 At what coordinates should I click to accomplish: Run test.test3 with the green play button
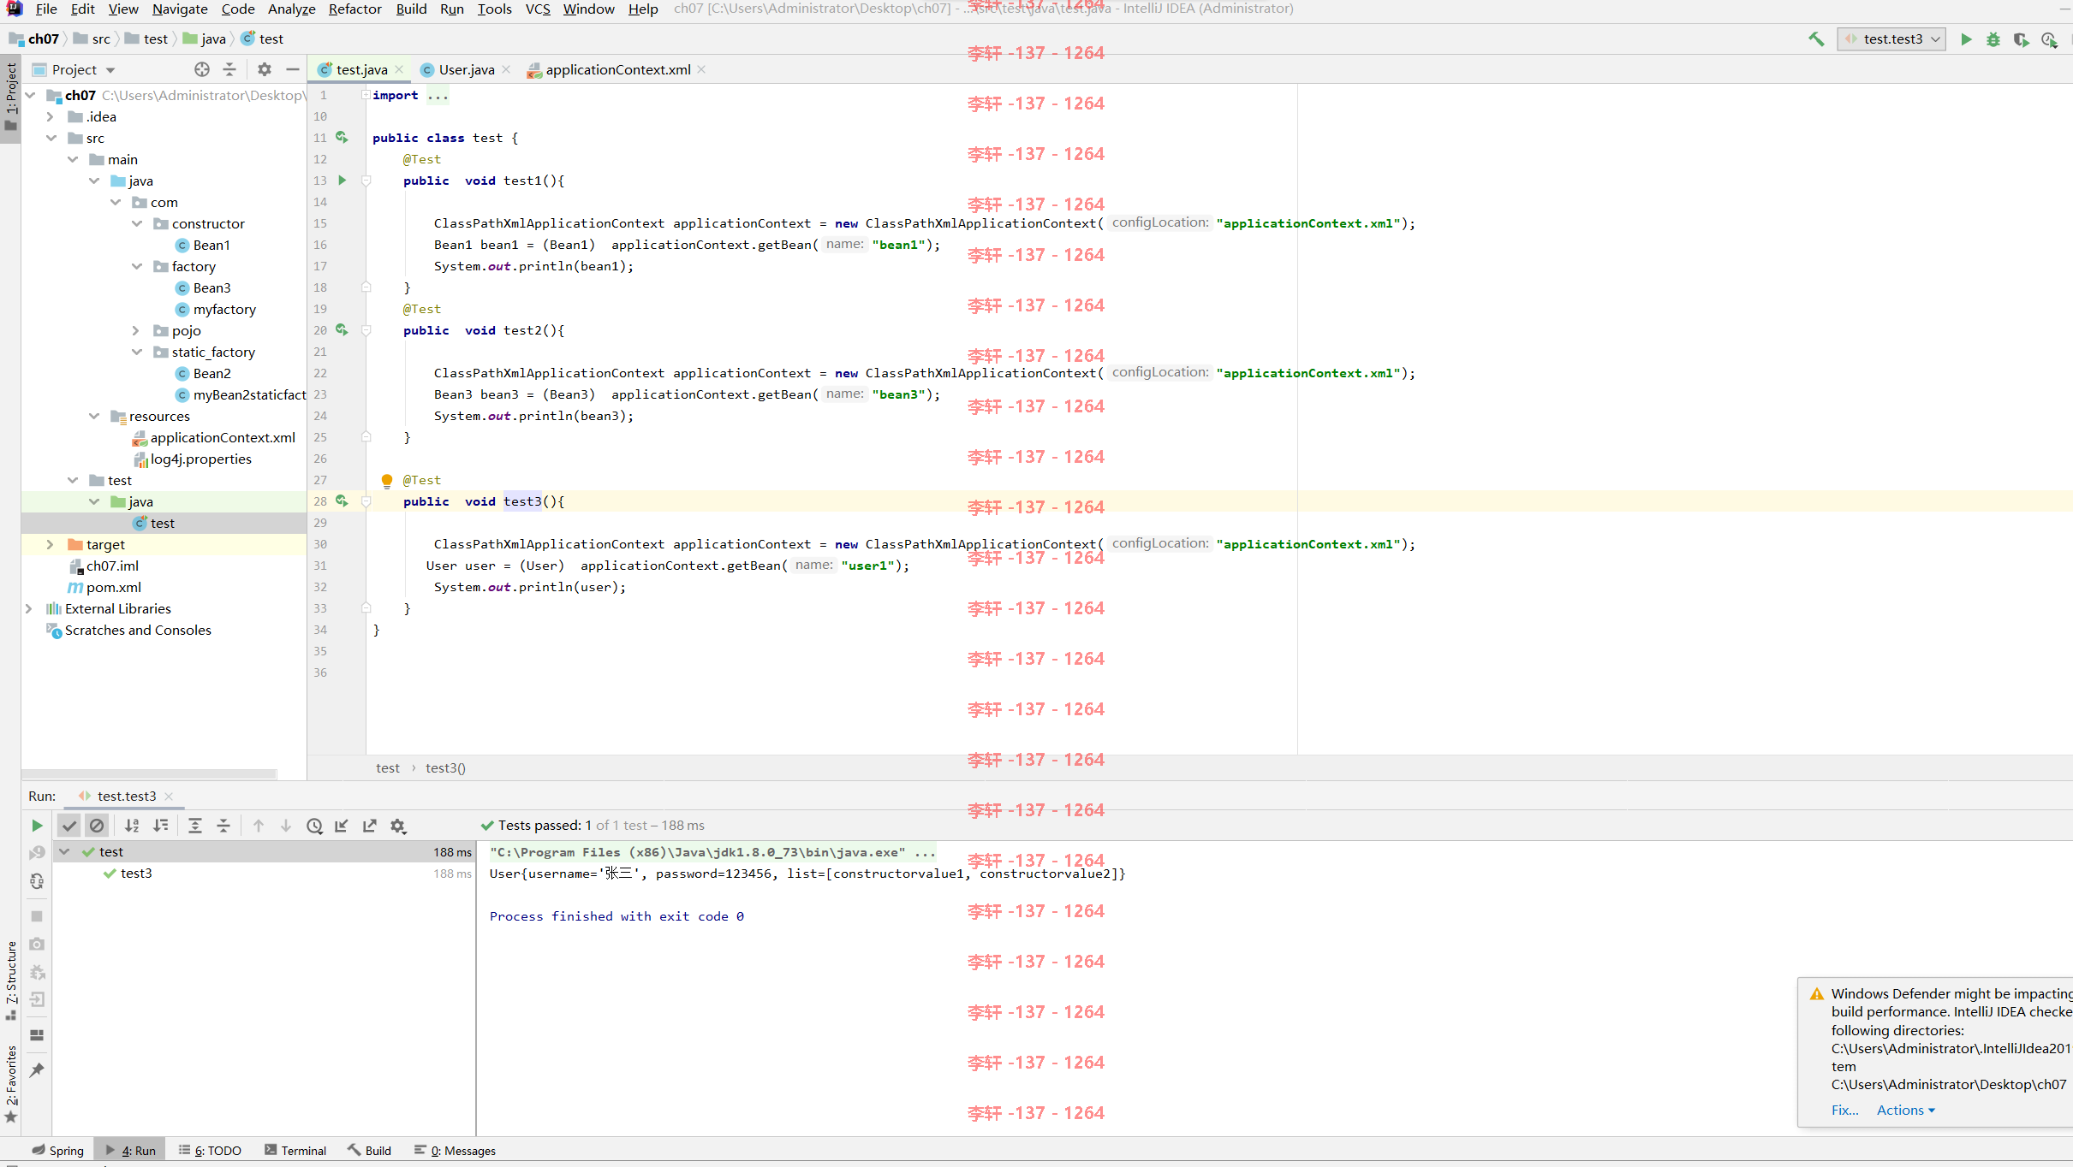click(x=1966, y=39)
